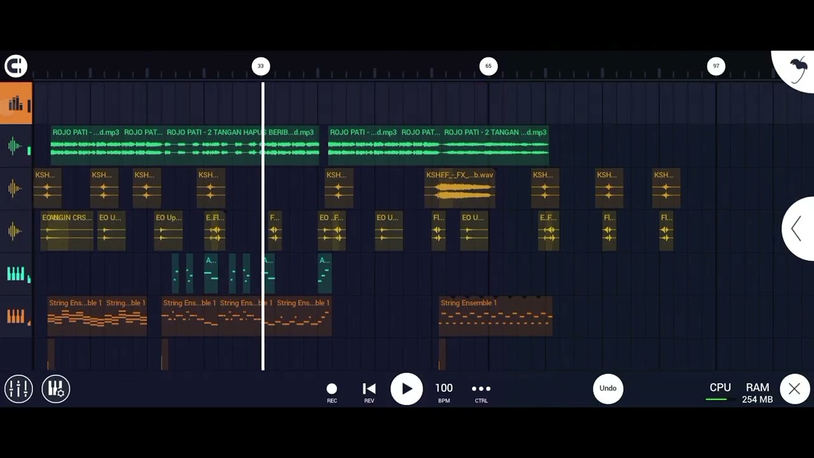Select the green audio track icon

[x=16, y=146]
